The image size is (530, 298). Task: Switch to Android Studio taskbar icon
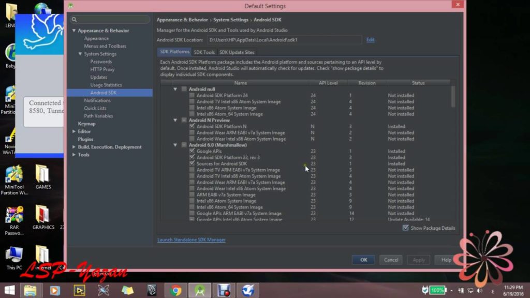200,290
